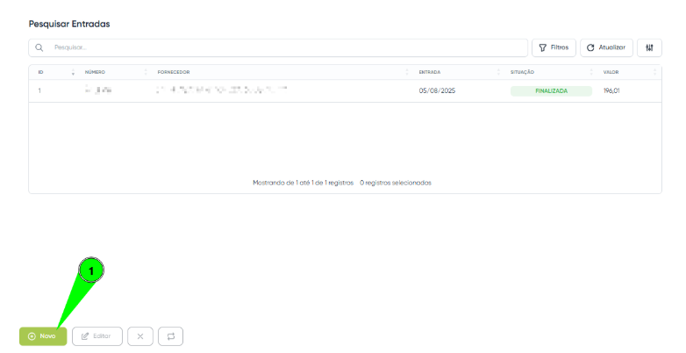Click the X cancel icon button
This screenshot has width=686, height=353.
[x=140, y=336]
